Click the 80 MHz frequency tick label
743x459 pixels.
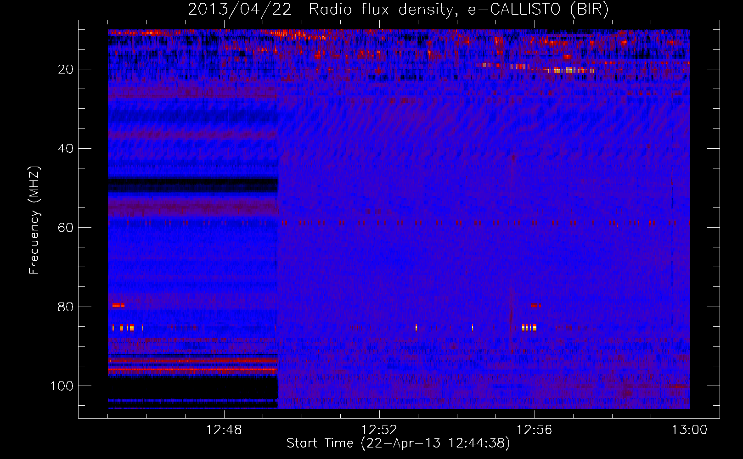pyautogui.click(x=66, y=307)
